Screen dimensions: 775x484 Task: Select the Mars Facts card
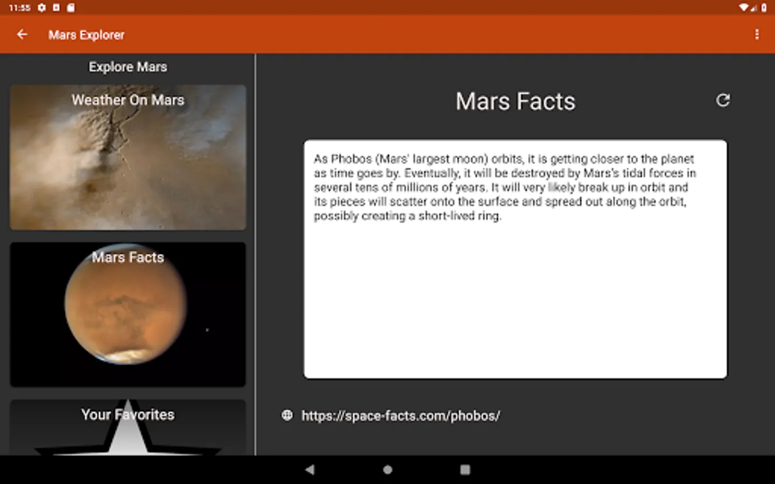(x=128, y=315)
